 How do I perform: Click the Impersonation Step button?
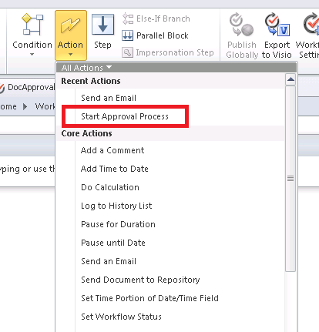click(x=168, y=52)
